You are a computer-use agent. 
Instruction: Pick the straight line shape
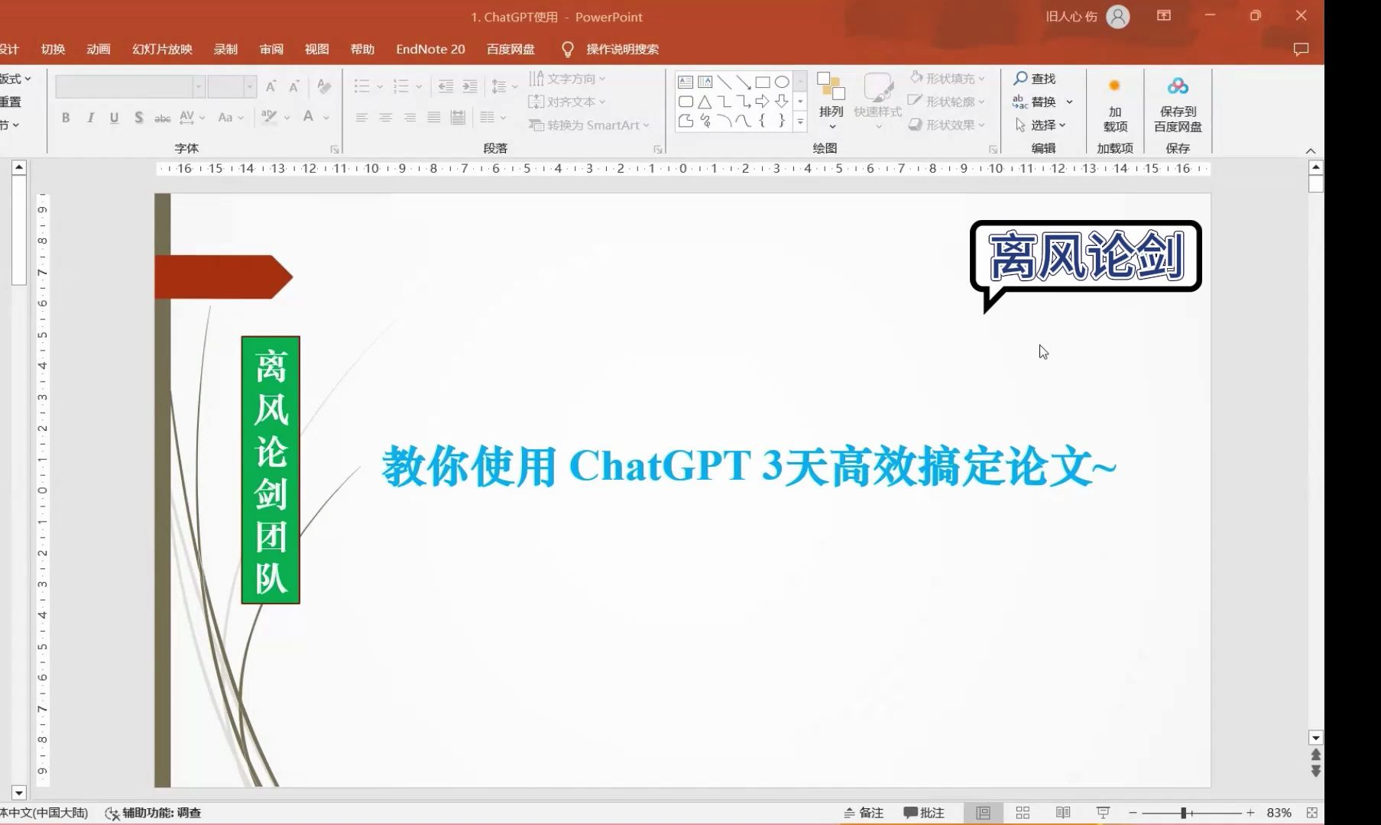pyautogui.click(x=724, y=82)
